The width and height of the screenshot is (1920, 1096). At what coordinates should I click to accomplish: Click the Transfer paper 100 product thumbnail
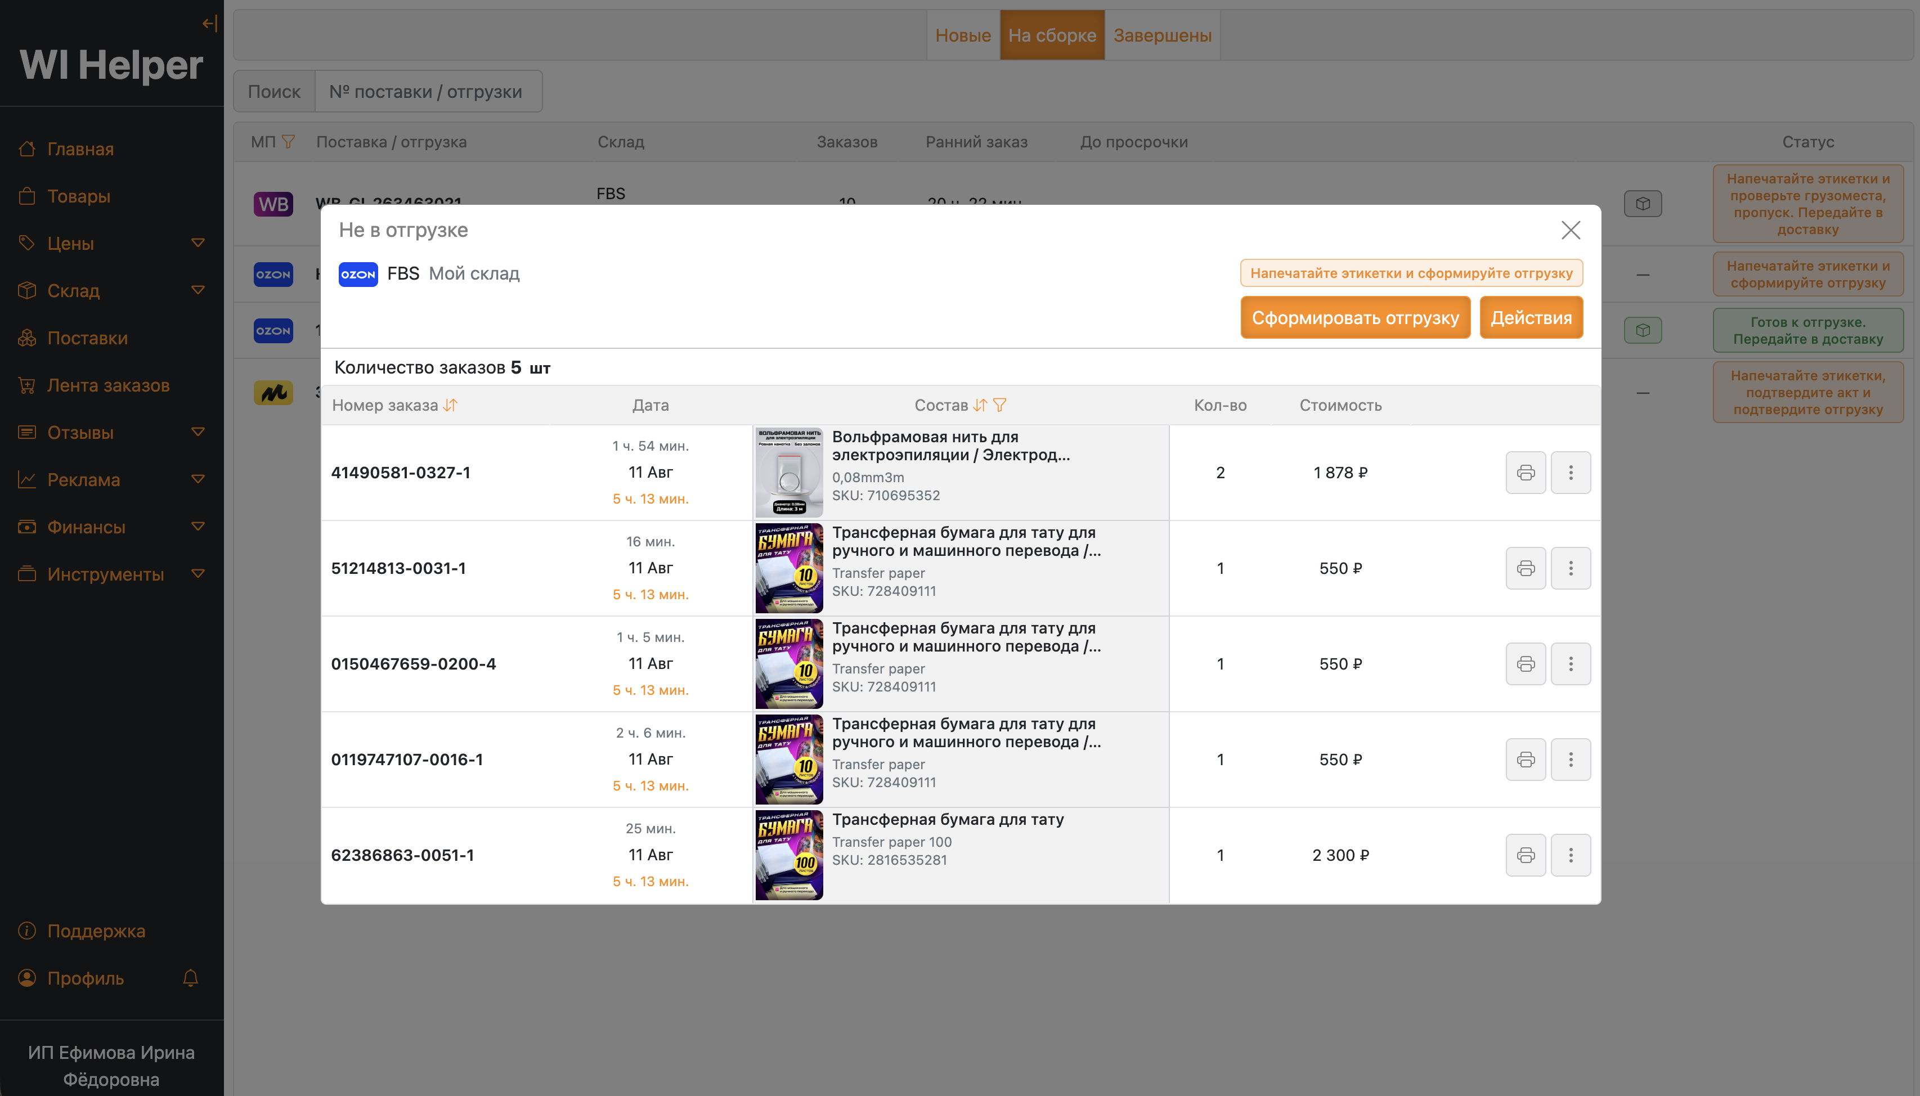pos(789,855)
